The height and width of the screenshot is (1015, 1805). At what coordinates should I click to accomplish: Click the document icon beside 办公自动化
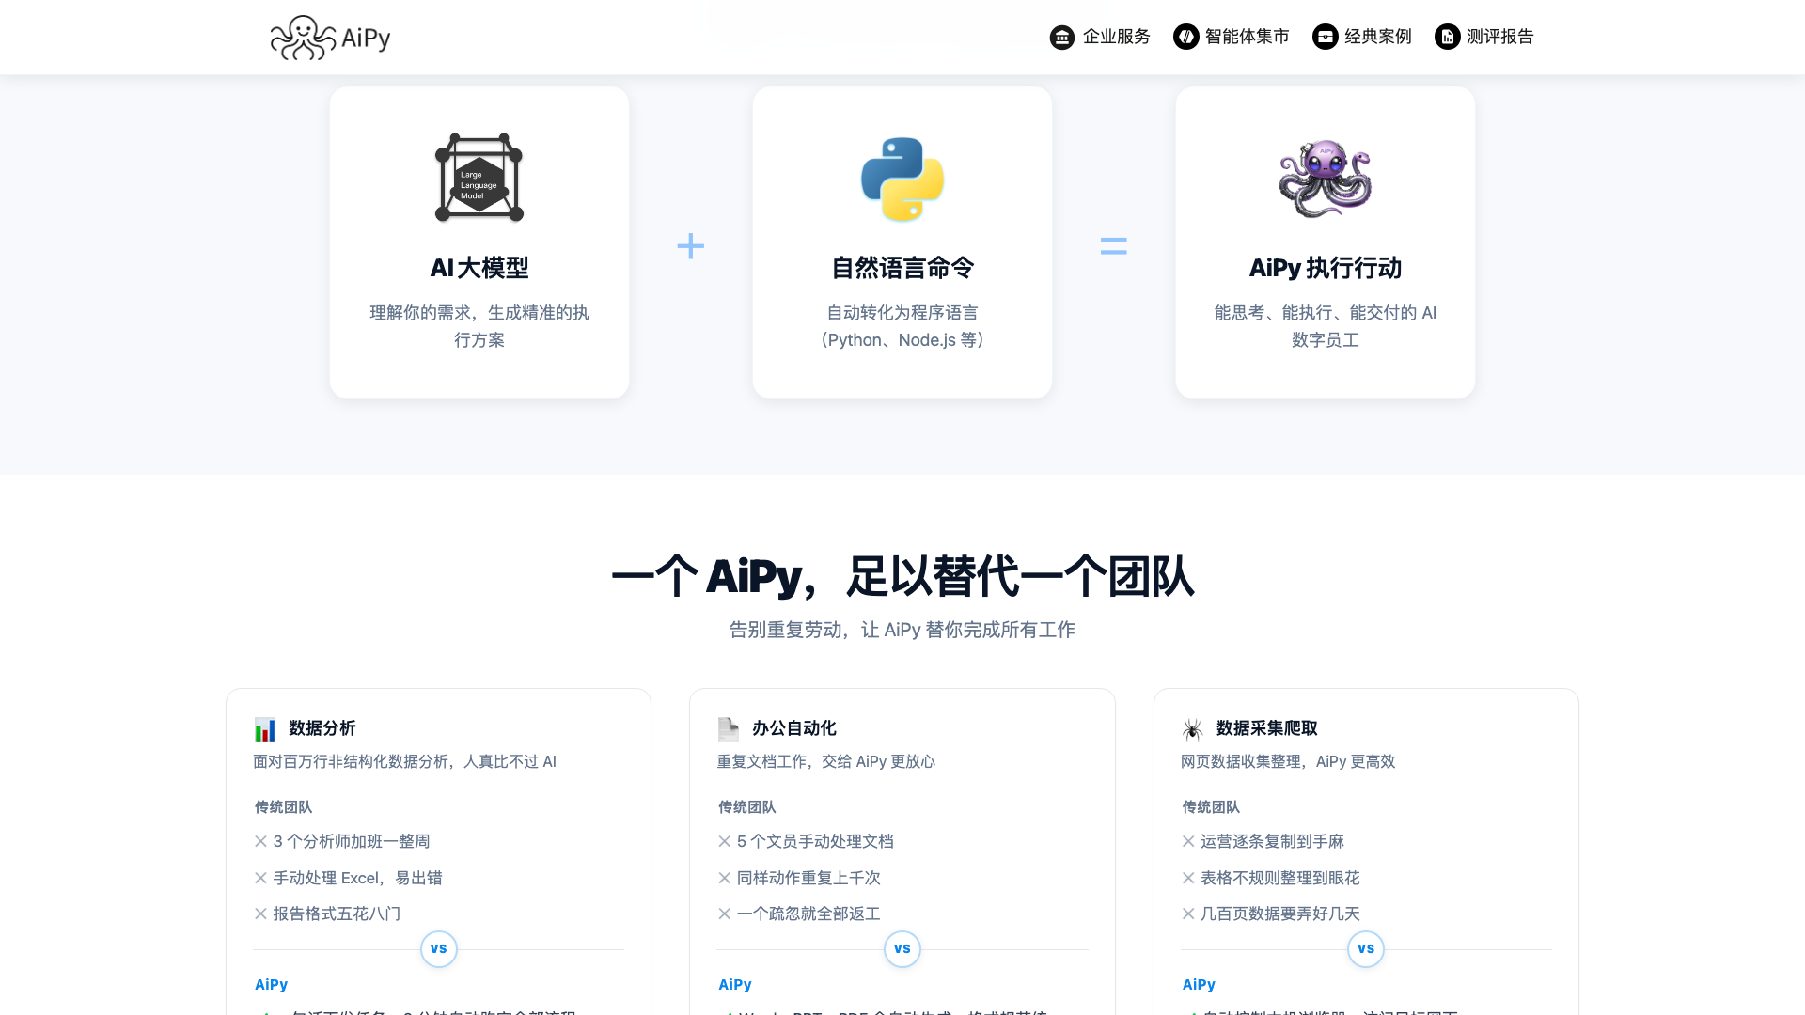729,729
